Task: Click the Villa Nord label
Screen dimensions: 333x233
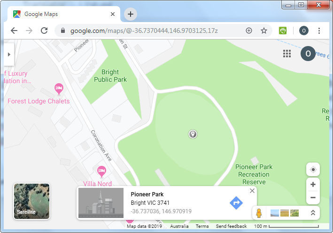Action: [97, 184]
